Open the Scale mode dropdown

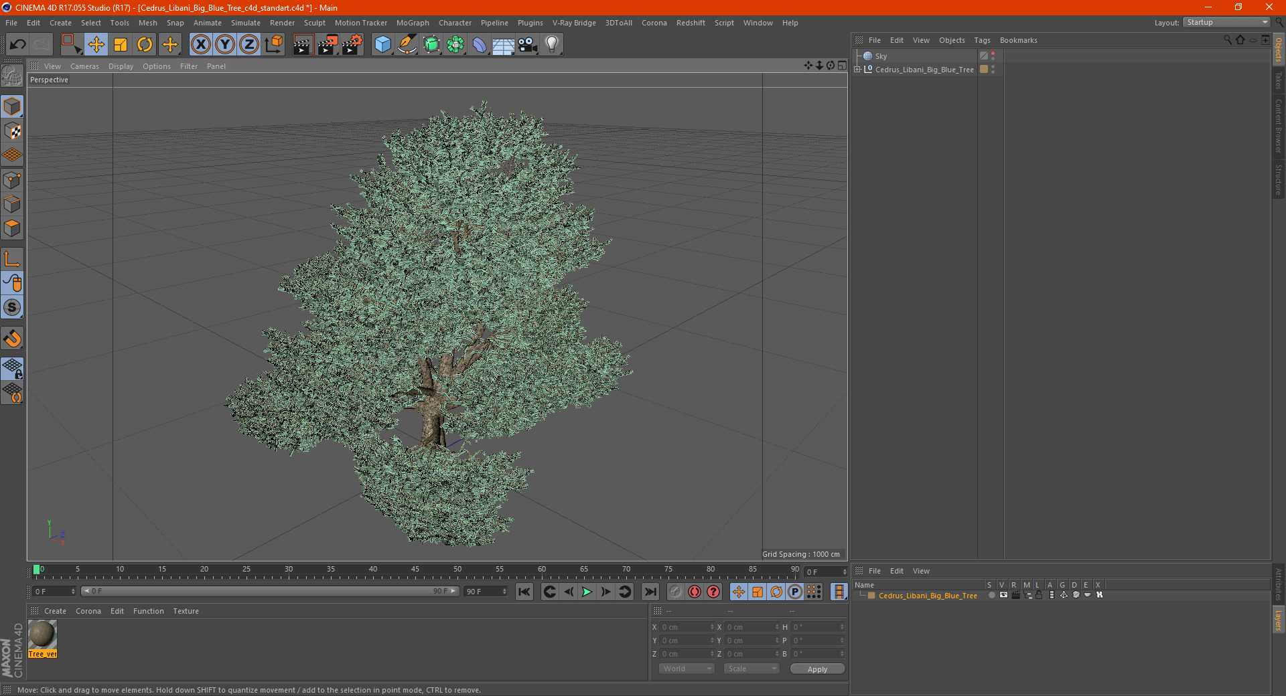coord(752,669)
